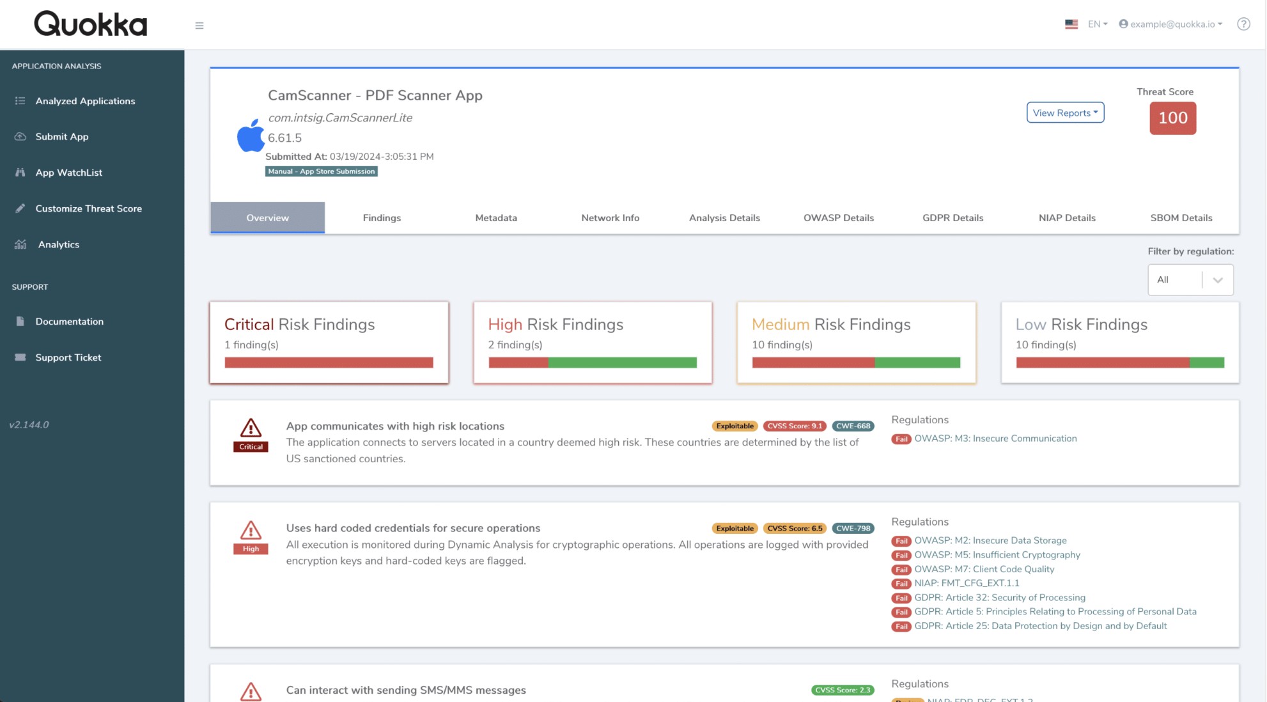Click the Submit App cloud icon
Viewport: 1267px width, 702px height.
(x=20, y=137)
